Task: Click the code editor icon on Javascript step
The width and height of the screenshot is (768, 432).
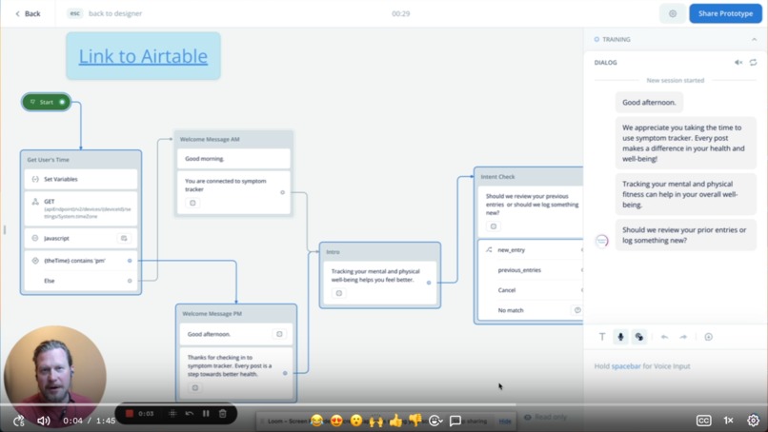Action: point(124,238)
